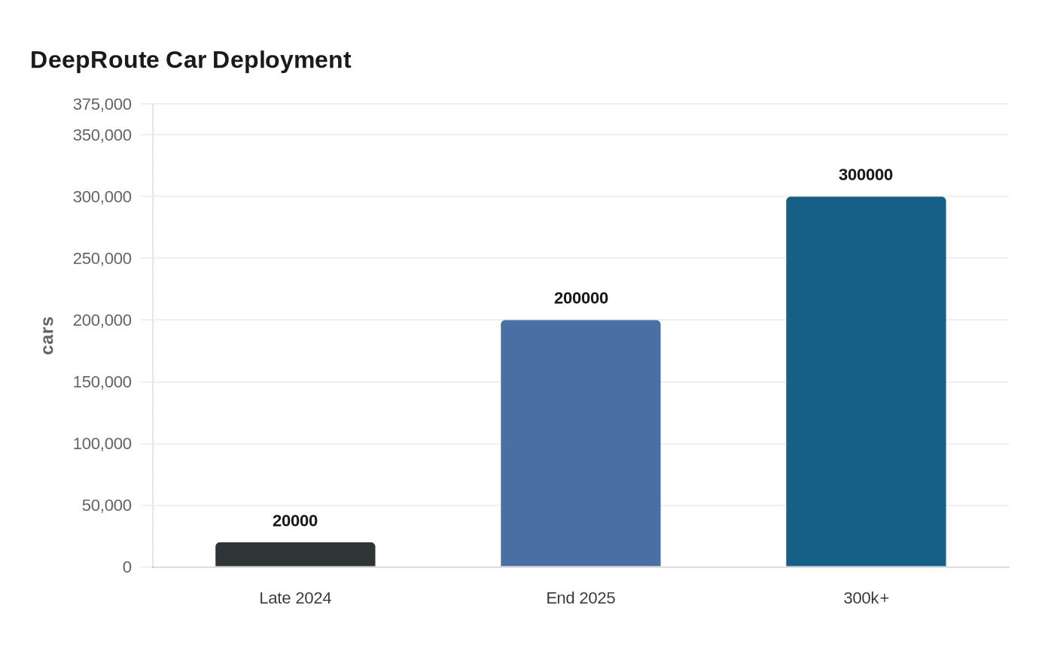Click the 350,000 y-axis tick label

coord(102,135)
